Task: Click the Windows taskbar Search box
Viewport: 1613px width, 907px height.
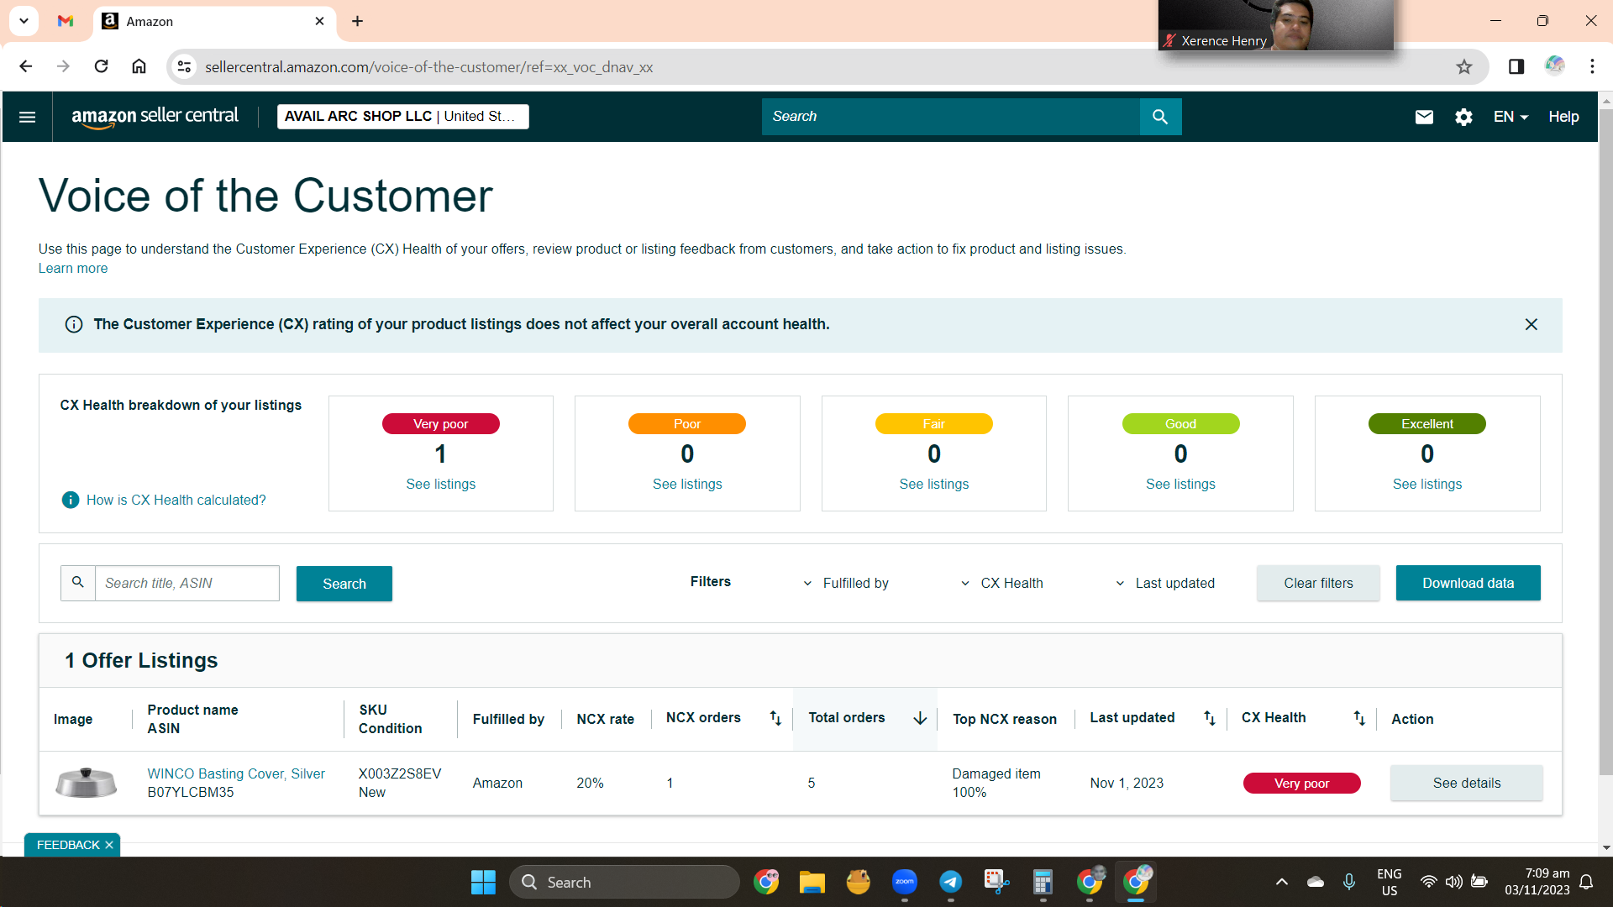Action: pyautogui.click(x=624, y=883)
